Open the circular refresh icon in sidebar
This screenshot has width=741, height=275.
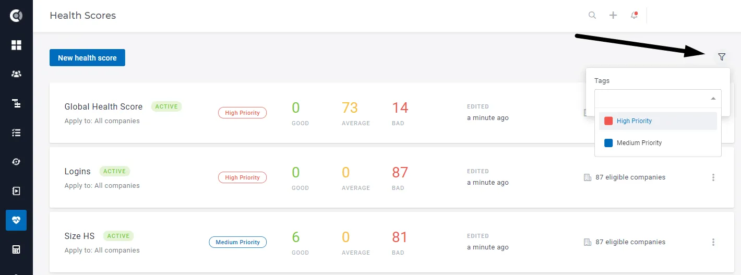pyautogui.click(x=16, y=162)
